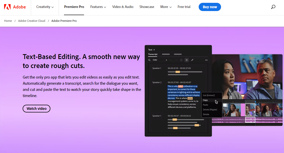Select the pencil edit icon in the transcript toolbar
This screenshot has height=153, width=284.
tap(192, 60)
